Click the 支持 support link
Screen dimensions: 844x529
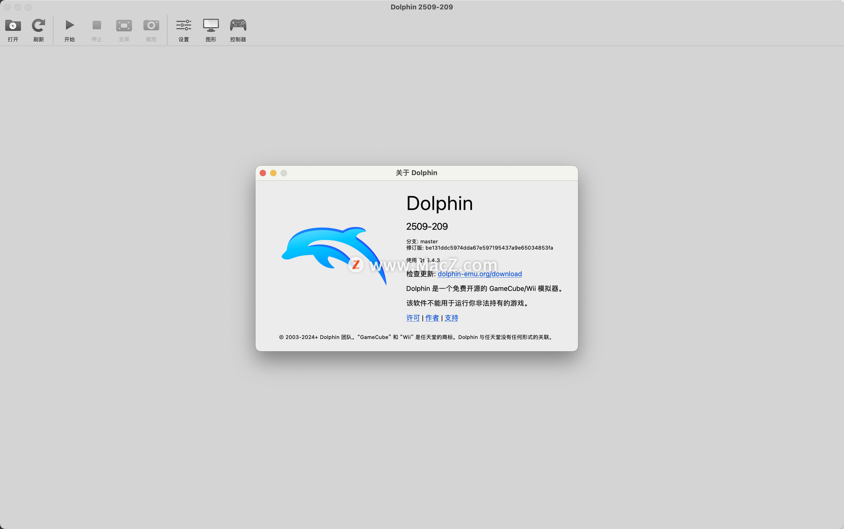pyautogui.click(x=451, y=318)
